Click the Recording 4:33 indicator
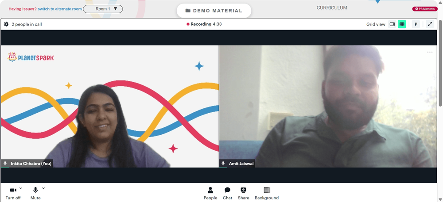This screenshot has height=202, width=443. click(x=204, y=24)
